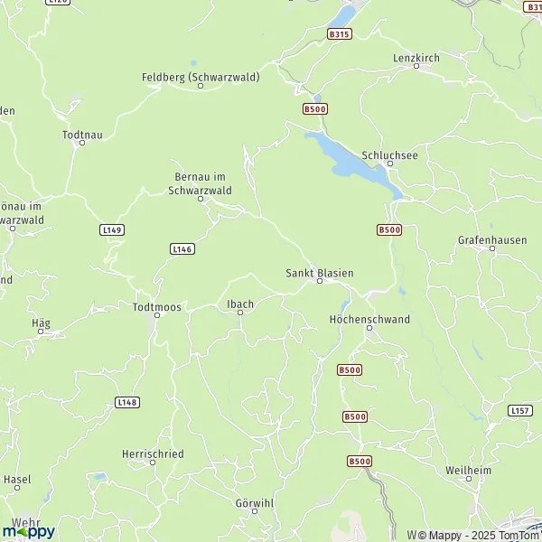Viewport: 542px width, 542px height.
Task: Select the B315 road shield
Action: click(340, 34)
